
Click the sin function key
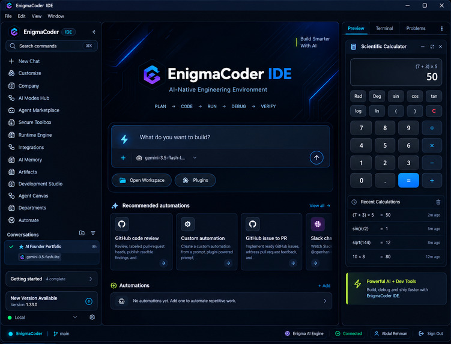[x=396, y=96]
